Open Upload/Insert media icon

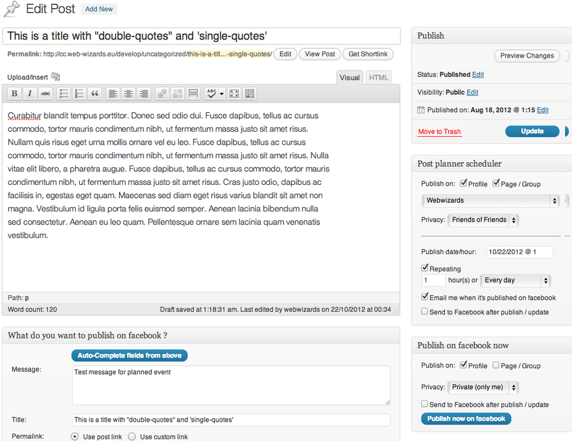pos(56,77)
